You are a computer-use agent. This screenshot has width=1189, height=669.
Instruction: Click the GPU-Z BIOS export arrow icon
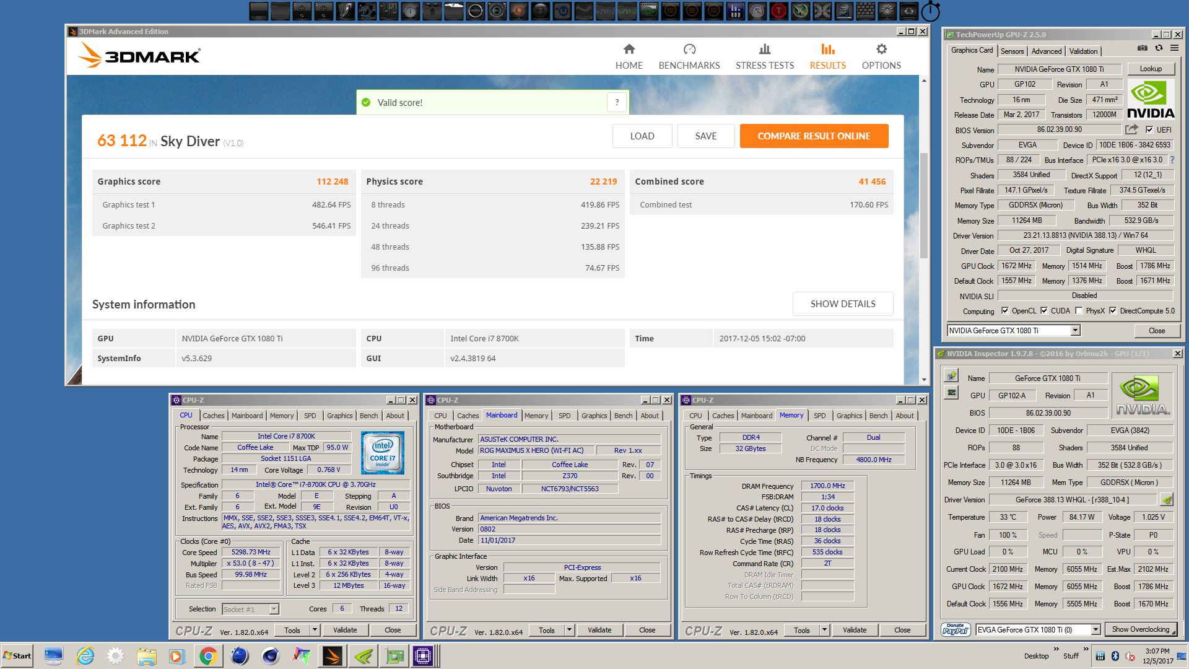(1131, 129)
